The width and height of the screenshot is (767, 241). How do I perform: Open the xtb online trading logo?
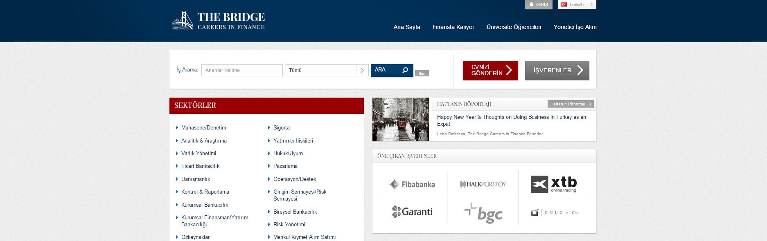pos(553,184)
